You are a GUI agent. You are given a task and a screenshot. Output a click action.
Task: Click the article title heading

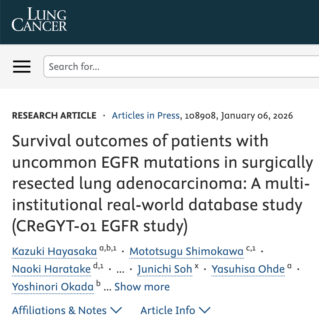(162, 184)
